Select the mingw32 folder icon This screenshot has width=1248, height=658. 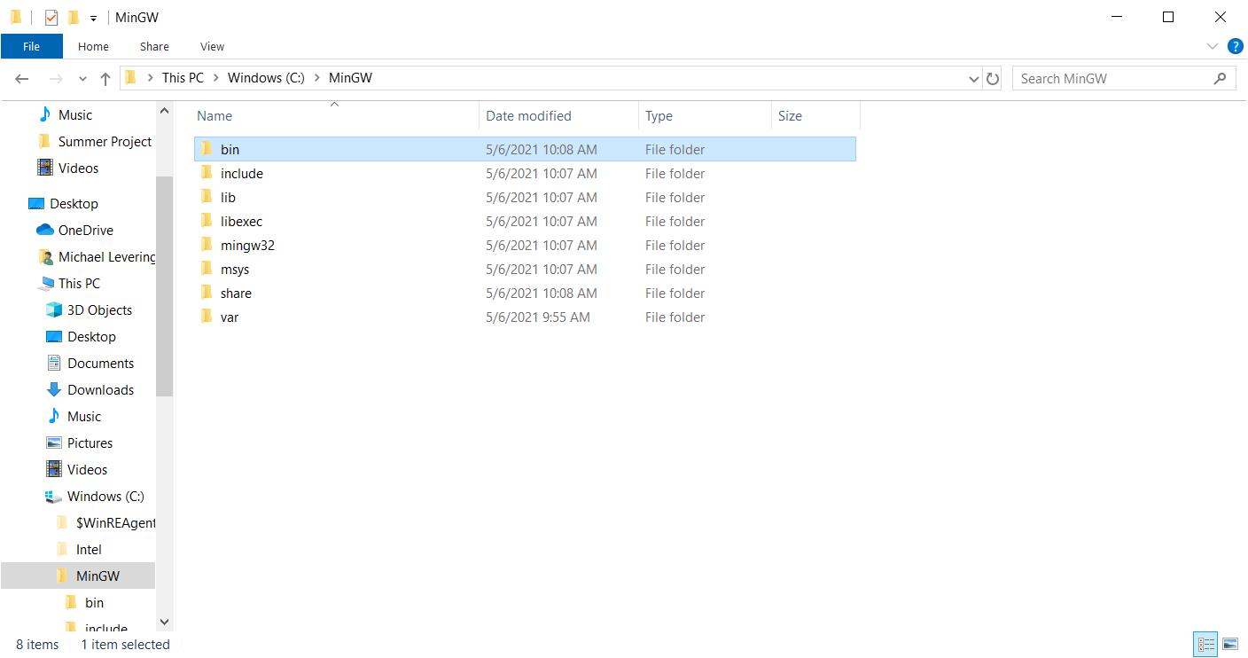click(206, 245)
